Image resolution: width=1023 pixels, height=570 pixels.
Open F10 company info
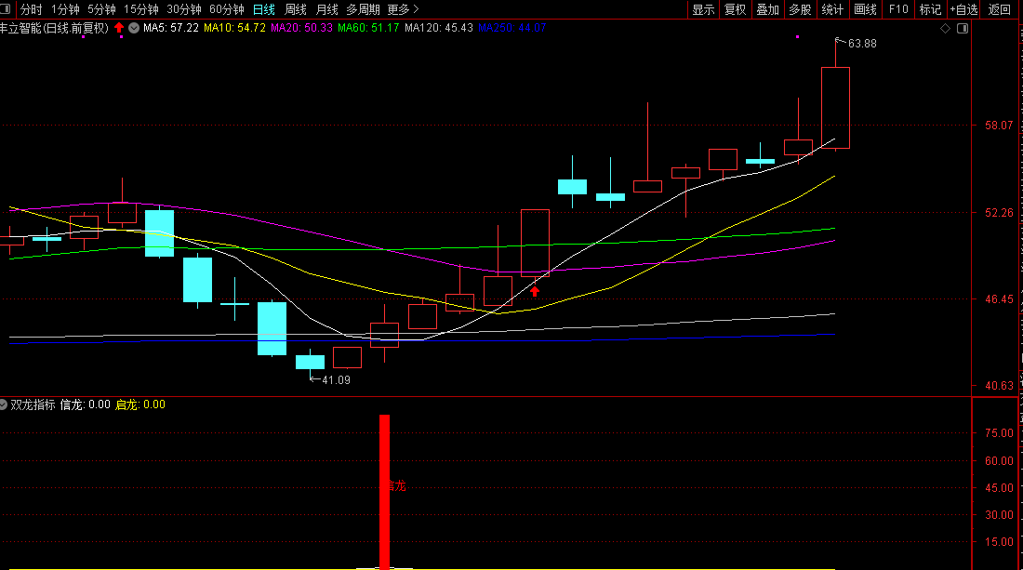pyautogui.click(x=898, y=9)
